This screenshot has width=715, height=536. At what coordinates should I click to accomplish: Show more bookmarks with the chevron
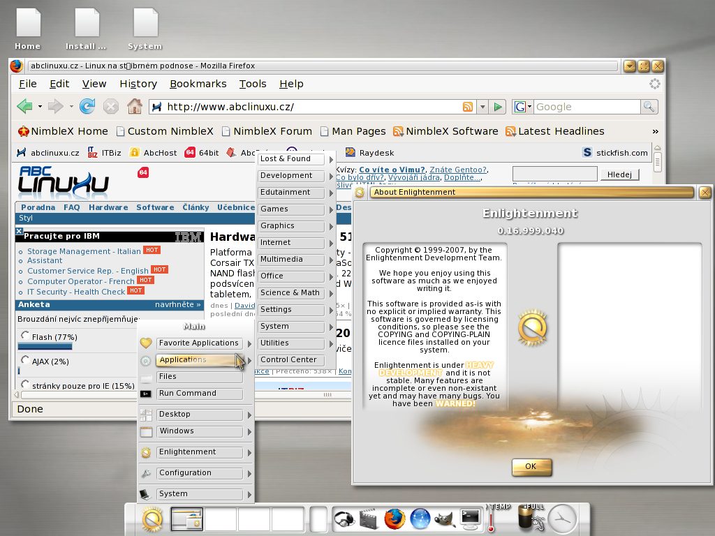pos(655,131)
